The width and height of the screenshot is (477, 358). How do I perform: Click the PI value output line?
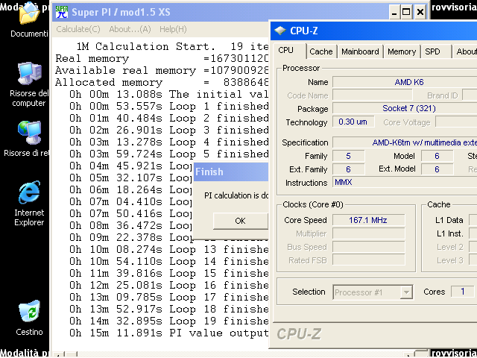169,333
